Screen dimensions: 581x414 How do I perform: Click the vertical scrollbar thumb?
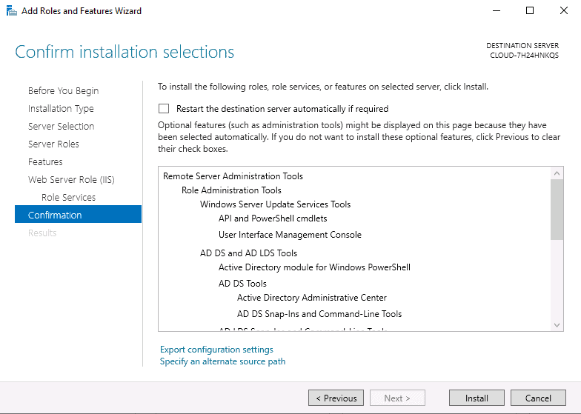click(x=557, y=210)
